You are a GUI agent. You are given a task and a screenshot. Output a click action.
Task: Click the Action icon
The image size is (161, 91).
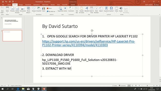(65, 9)
